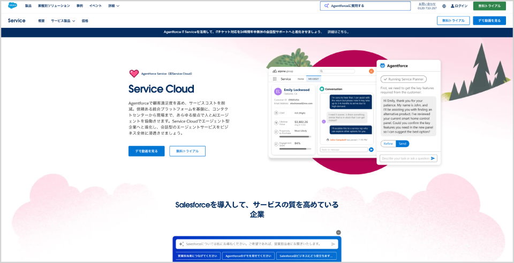Select the MS-10027 tab in the mockup

[x=314, y=79]
